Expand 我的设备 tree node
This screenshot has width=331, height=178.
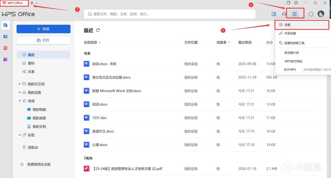point(20,92)
